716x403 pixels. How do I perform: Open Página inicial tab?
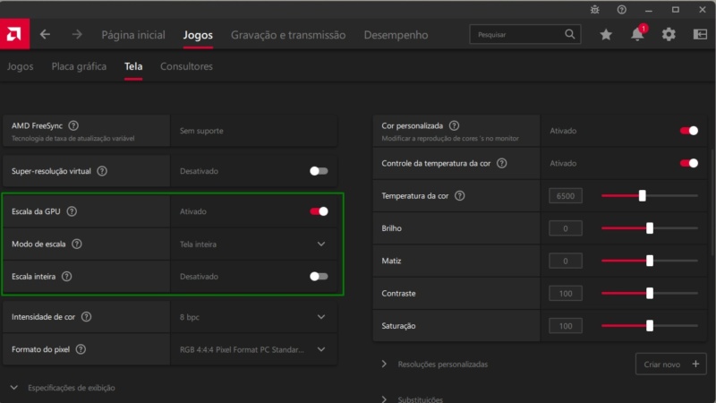[133, 35]
